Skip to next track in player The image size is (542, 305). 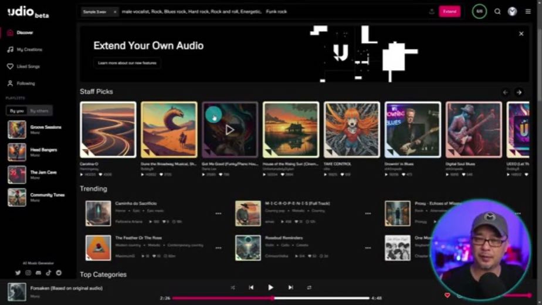[x=291, y=288]
